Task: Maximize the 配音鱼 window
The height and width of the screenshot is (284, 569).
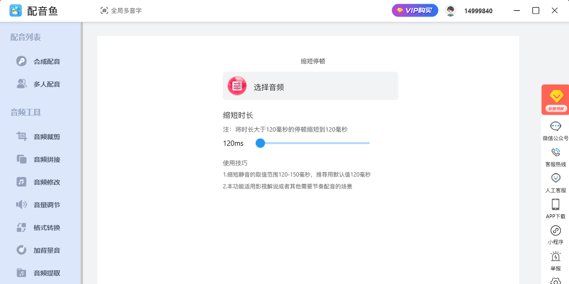Action: click(x=536, y=10)
